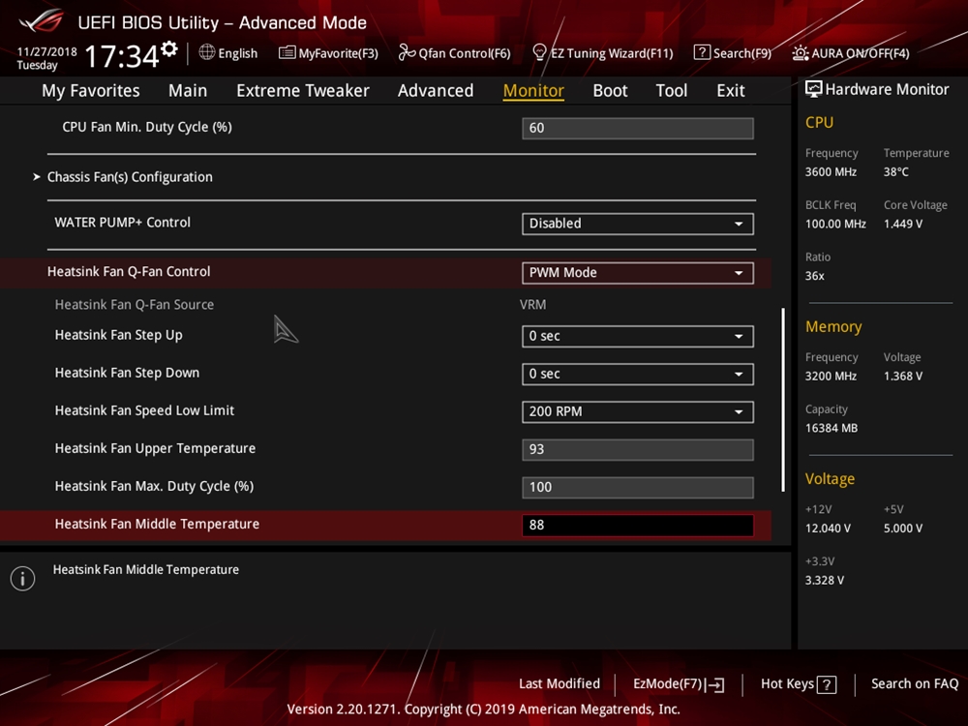The width and height of the screenshot is (968, 726).
Task: Select the Heatsink Fan Step Up label
Action: coord(118,335)
